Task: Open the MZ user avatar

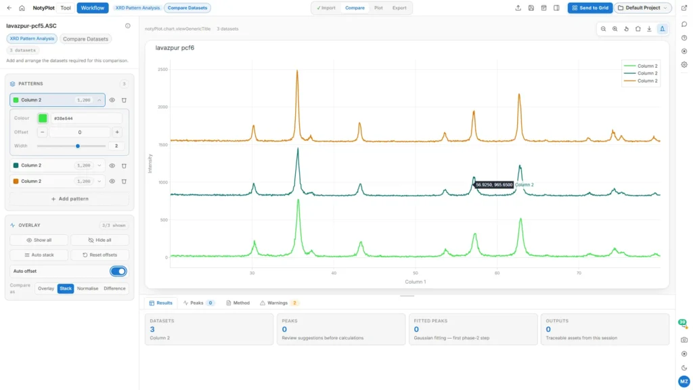Action: [684, 381]
